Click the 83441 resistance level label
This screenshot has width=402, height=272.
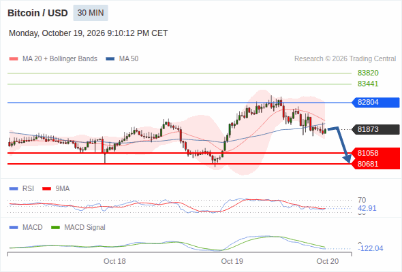click(x=368, y=84)
